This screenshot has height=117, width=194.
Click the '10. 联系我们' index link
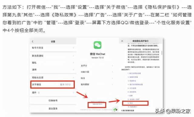pos(132,107)
